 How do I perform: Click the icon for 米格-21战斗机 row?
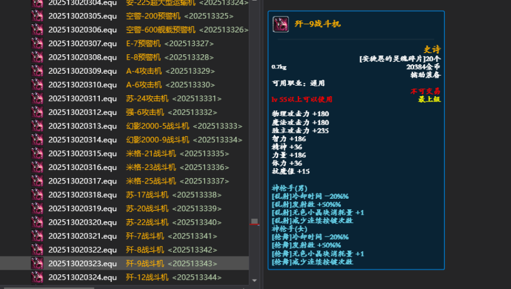pyautogui.click(x=37, y=153)
